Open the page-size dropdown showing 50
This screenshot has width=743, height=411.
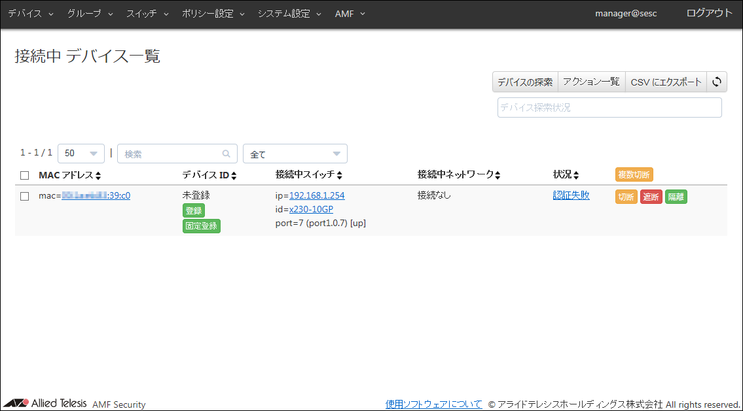tap(81, 153)
